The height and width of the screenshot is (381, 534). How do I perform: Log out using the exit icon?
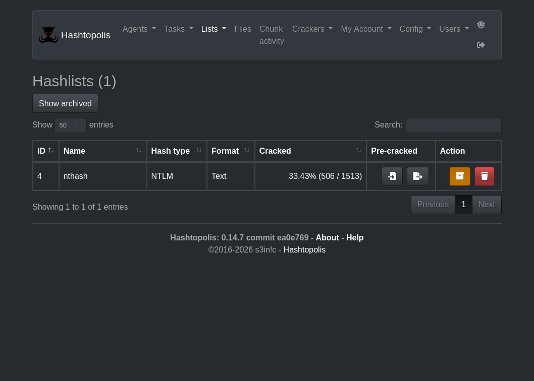(480, 45)
